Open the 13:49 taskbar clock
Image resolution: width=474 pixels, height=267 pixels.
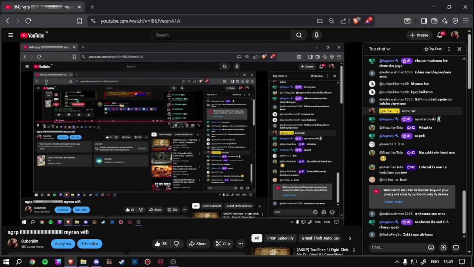tap(448, 262)
